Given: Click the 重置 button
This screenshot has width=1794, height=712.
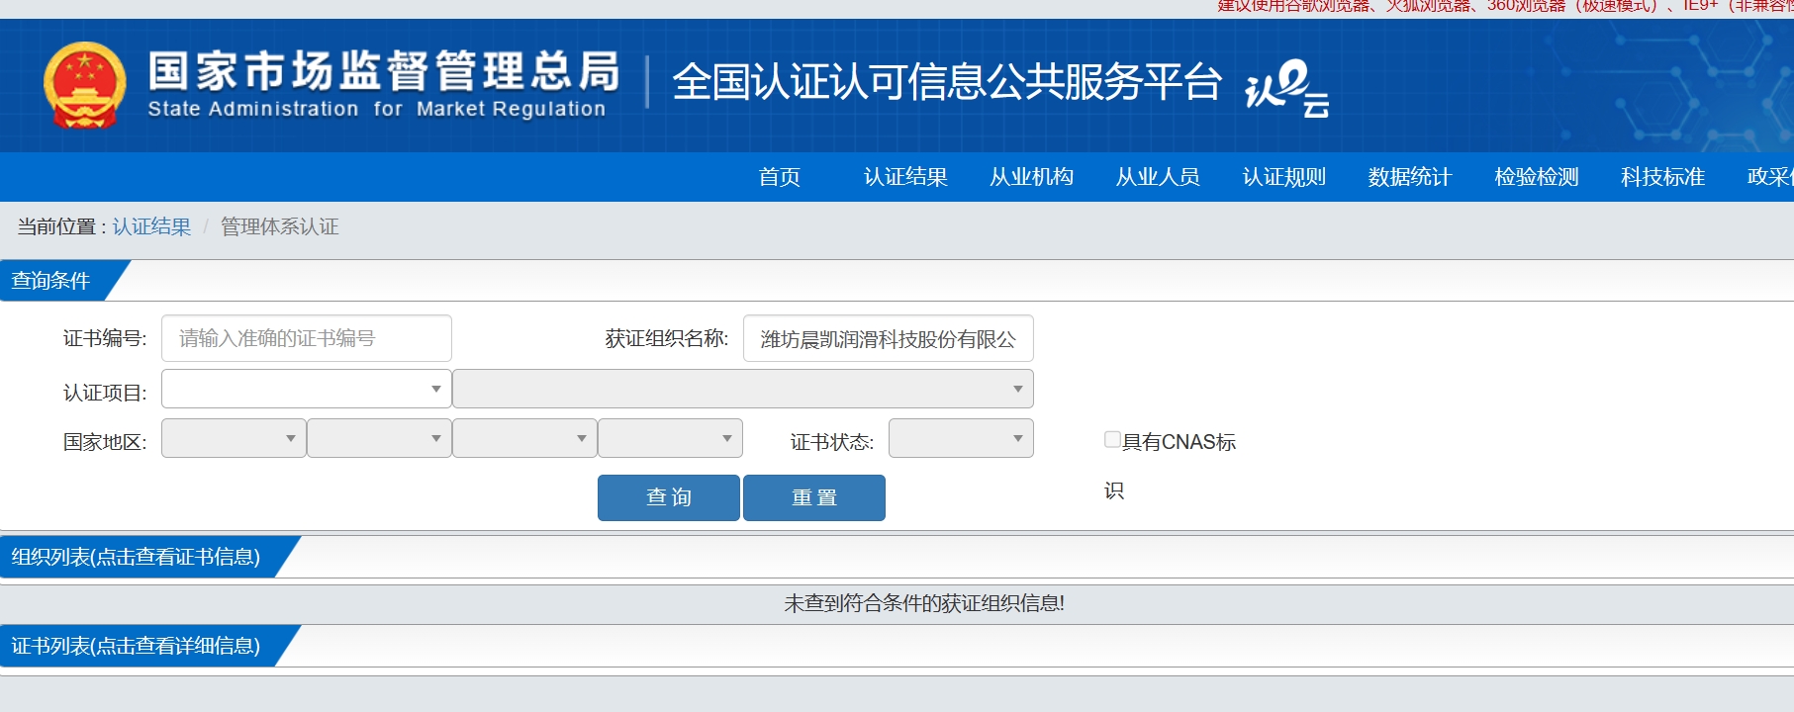Looking at the screenshot, I should pos(814,497).
